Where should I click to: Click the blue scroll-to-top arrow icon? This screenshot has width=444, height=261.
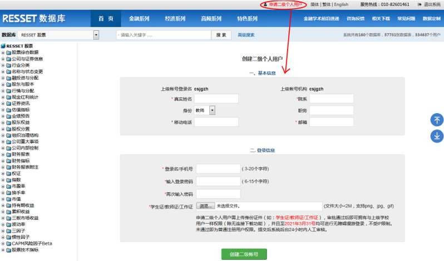coord(437,120)
